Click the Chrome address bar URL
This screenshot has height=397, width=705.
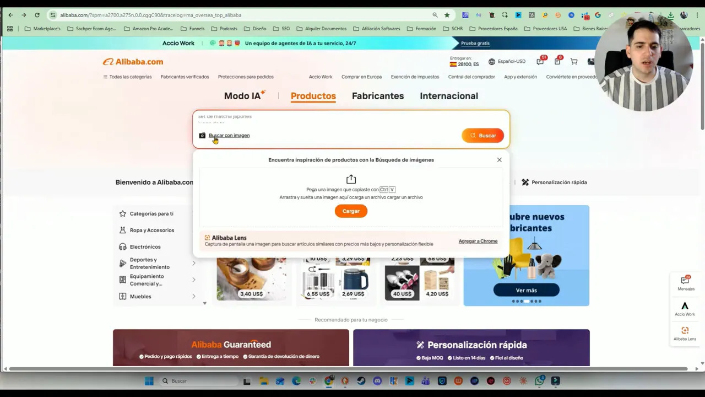pos(150,15)
